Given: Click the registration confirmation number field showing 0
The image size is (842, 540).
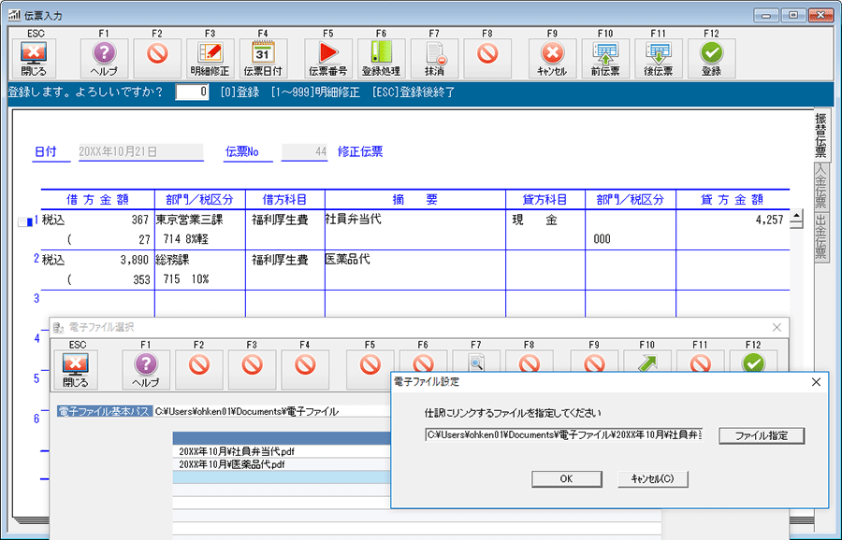Looking at the screenshot, I should click(192, 92).
